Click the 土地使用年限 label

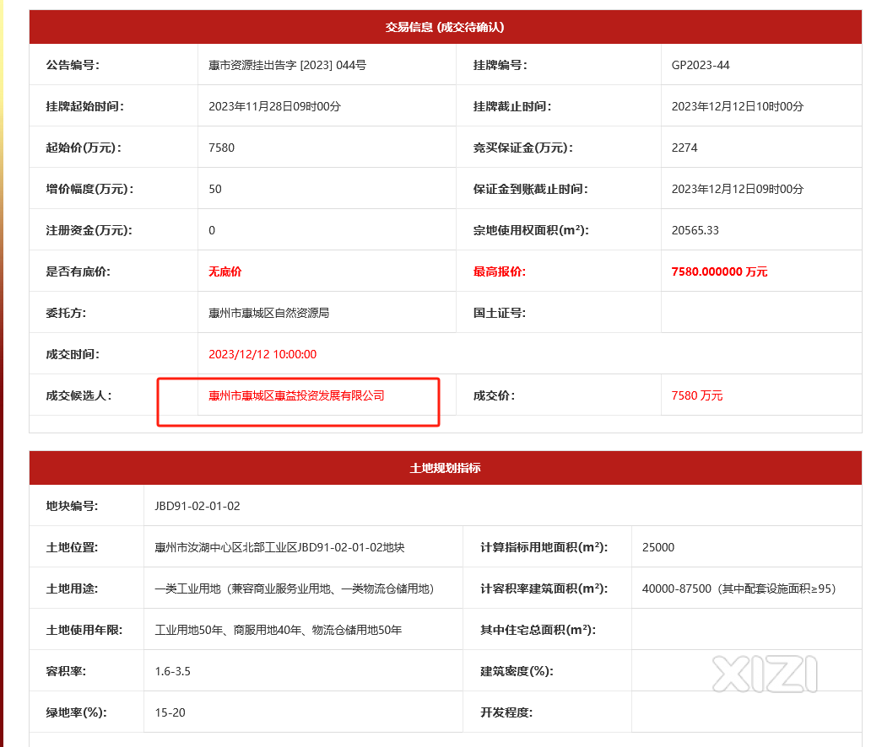[84, 630]
